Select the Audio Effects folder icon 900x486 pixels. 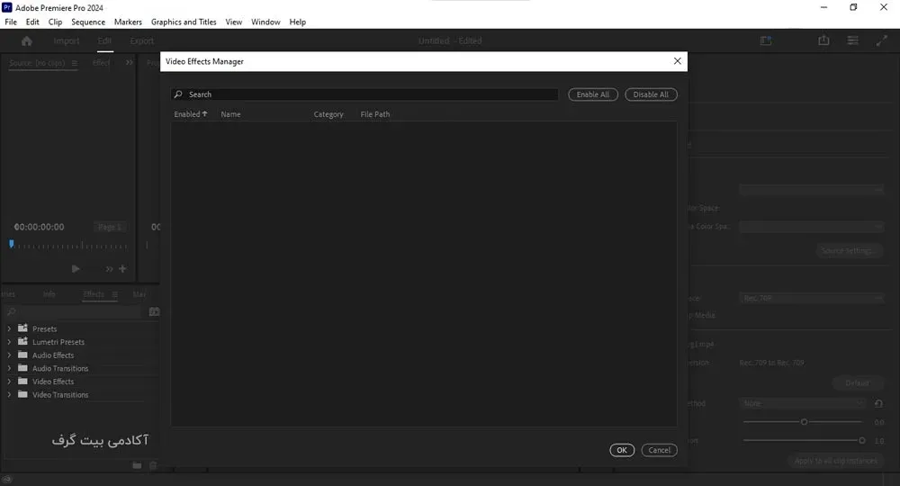(x=23, y=355)
